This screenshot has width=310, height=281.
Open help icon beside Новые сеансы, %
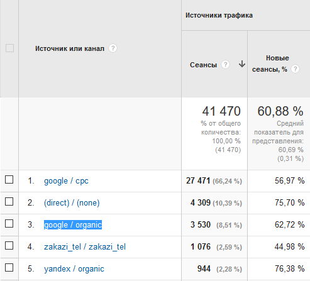pyautogui.click(x=295, y=69)
